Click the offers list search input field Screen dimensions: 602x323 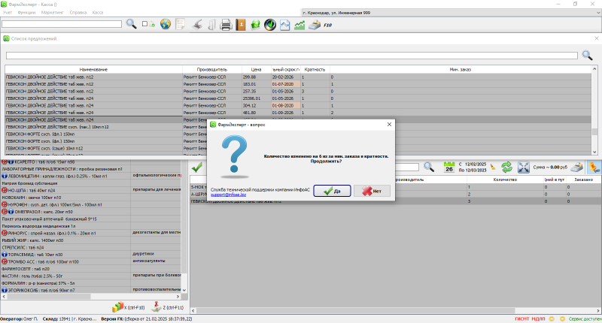coord(292,55)
